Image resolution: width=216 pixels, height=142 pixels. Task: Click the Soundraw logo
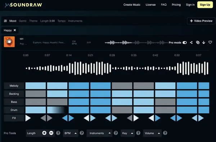pos(23,5)
